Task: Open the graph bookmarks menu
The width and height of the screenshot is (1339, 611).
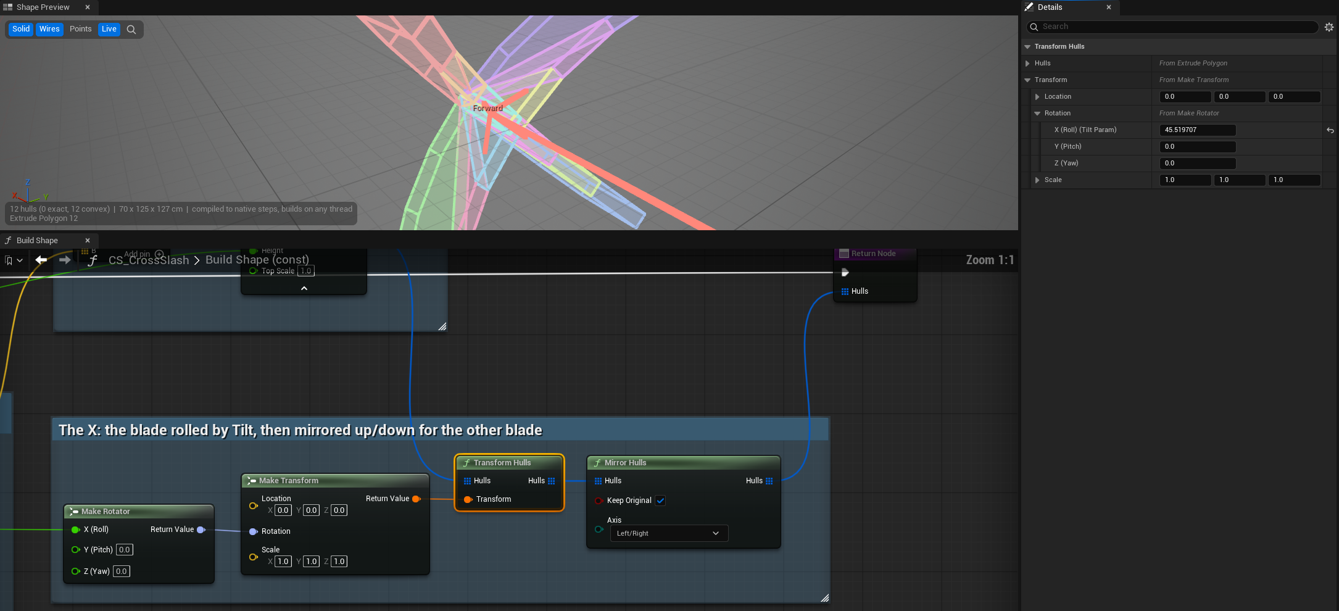Action: [x=14, y=260]
